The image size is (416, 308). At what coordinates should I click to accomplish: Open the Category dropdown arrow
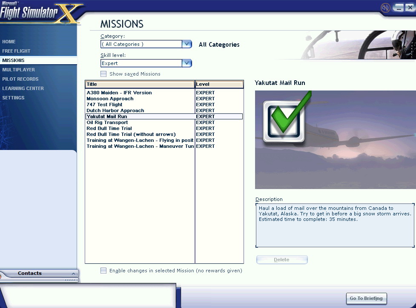click(x=187, y=44)
